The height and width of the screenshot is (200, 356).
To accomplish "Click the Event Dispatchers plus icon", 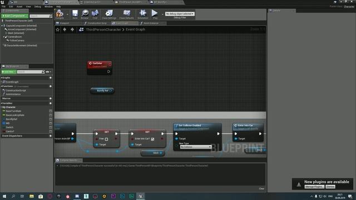I will pyautogui.click(x=51, y=136).
